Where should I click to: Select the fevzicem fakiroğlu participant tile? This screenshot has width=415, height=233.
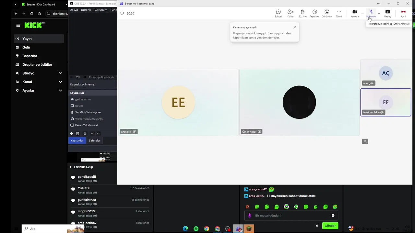point(386,102)
